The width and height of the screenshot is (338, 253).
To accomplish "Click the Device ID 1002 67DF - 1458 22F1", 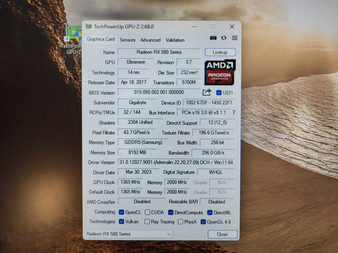I will [209, 103].
